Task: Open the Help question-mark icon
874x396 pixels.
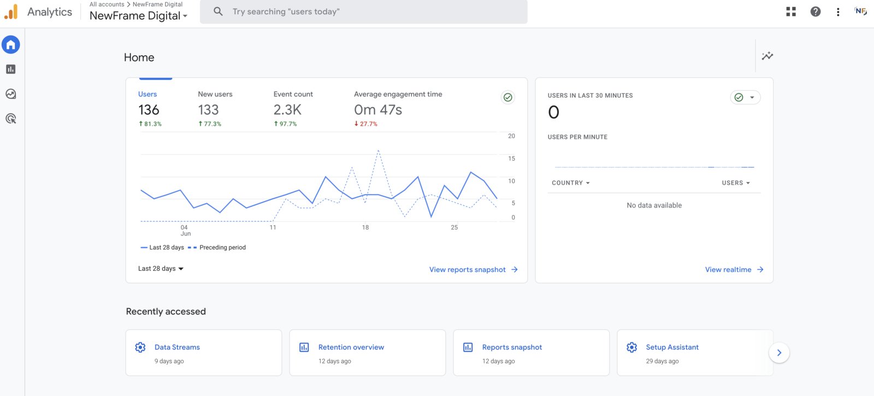Action: (x=816, y=11)
